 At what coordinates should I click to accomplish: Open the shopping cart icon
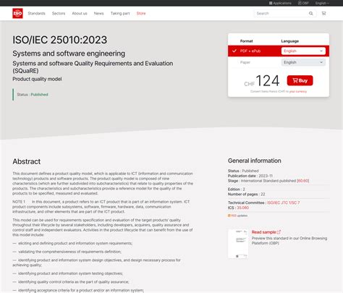click(323, 14)
